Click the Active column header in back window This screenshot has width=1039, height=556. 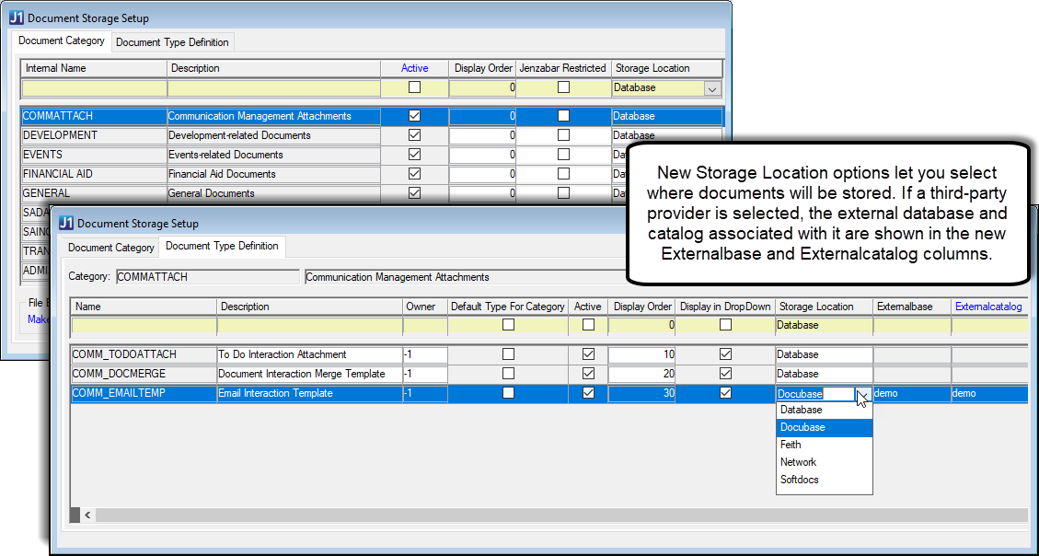pos(414,68)
